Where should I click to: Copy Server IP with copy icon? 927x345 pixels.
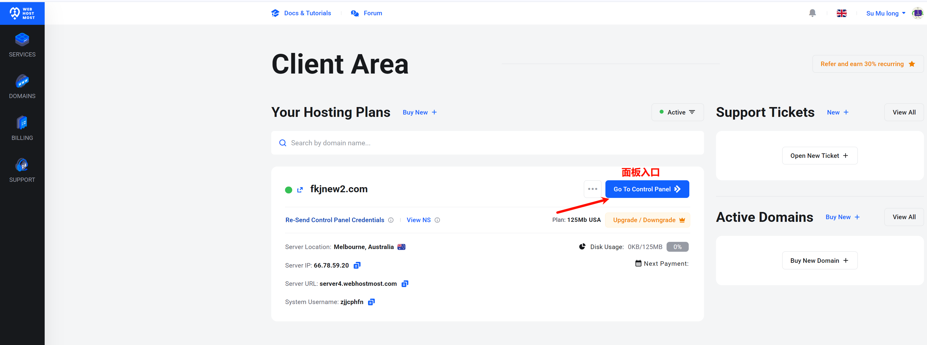(357, 265)
